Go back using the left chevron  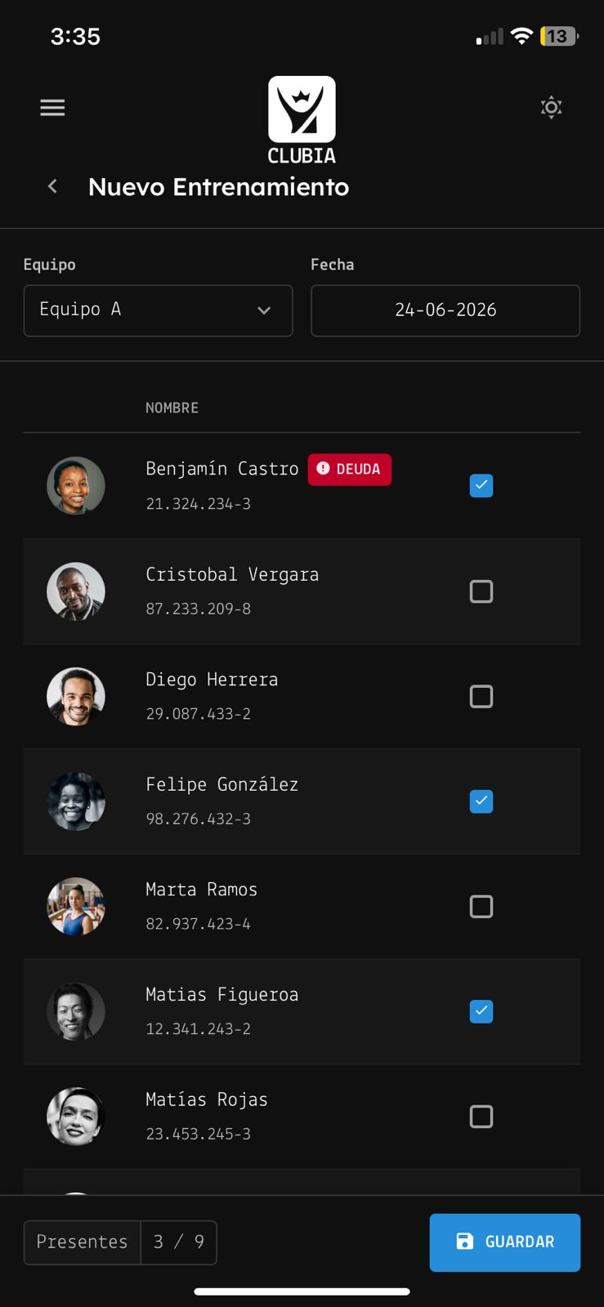tap(52, 186)
